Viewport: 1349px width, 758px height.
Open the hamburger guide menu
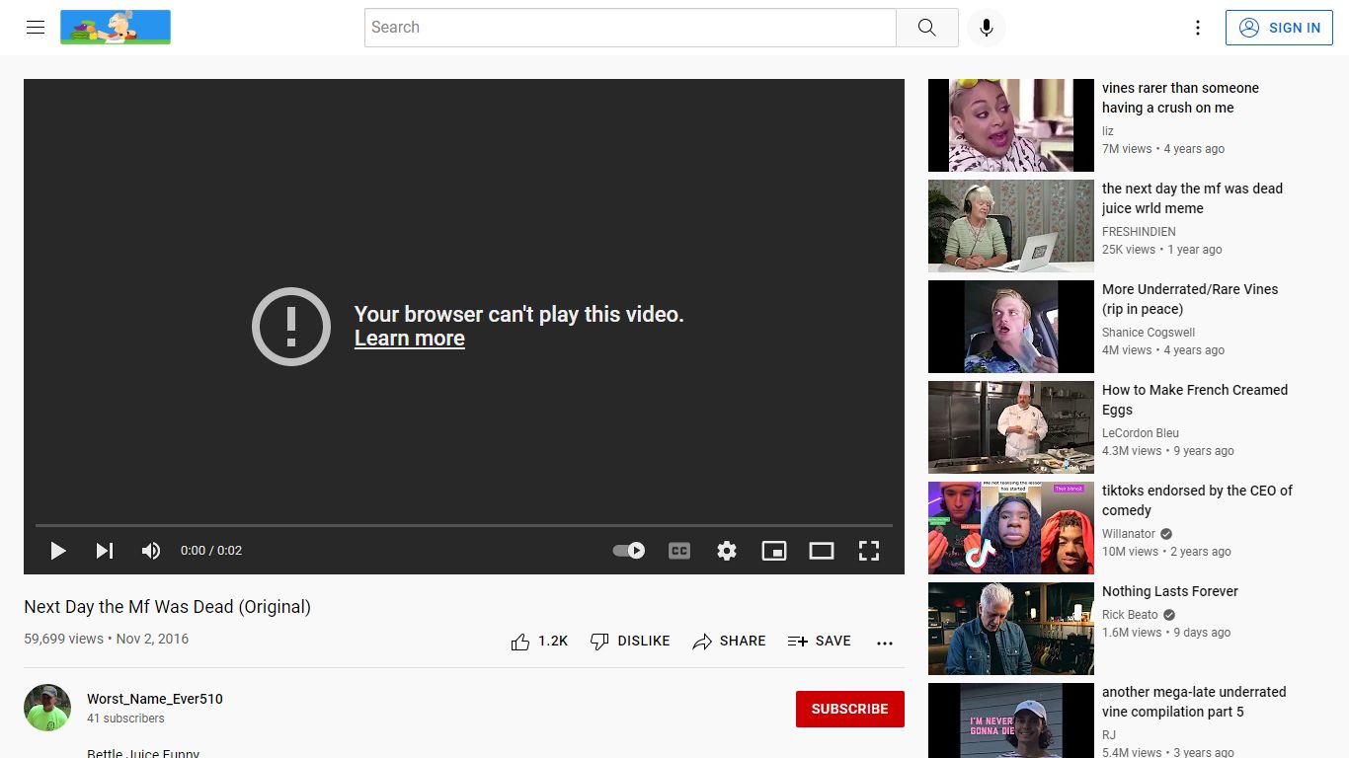tap(36, 28)
